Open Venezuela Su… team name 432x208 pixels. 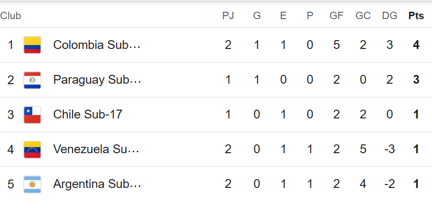[96, 149]
